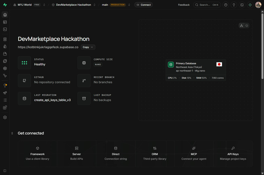Select the Primary Database node card
Viewport: 264px width, 175px height.
coord(196,70)
